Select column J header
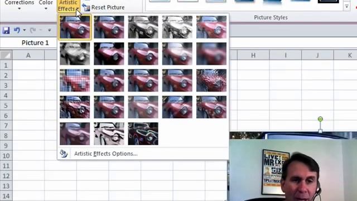 (317, 55)
